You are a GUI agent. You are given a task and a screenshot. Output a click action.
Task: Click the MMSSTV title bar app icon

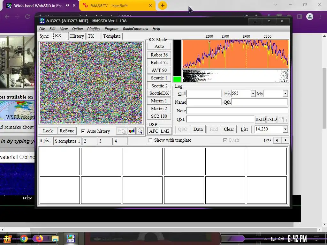click(x=42, y=21)
